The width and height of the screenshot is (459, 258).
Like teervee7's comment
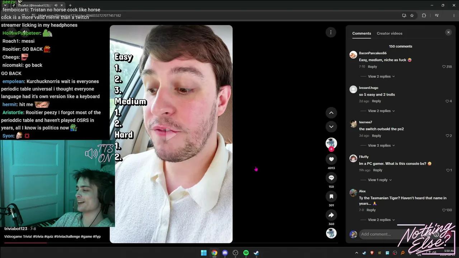pos(447,136)
